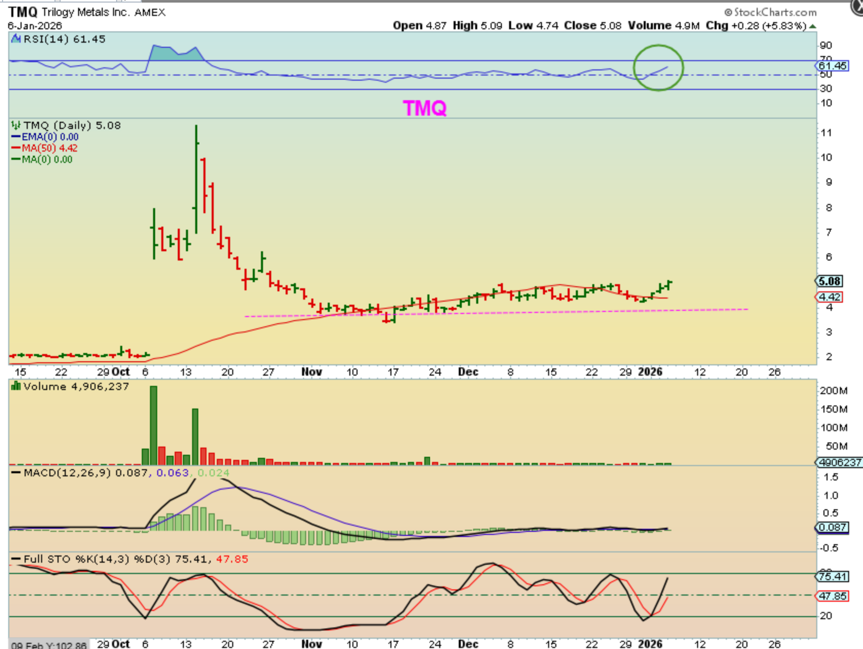Click the bold TMQ ticker in the header

[23, 12]
